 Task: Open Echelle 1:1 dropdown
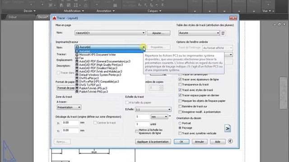[x=153, y=109]
